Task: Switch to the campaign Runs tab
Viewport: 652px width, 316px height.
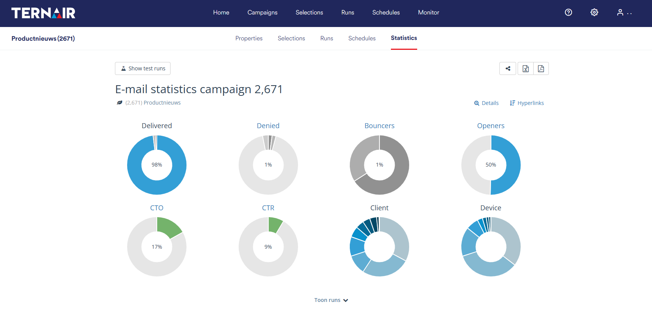Action: 327,38
